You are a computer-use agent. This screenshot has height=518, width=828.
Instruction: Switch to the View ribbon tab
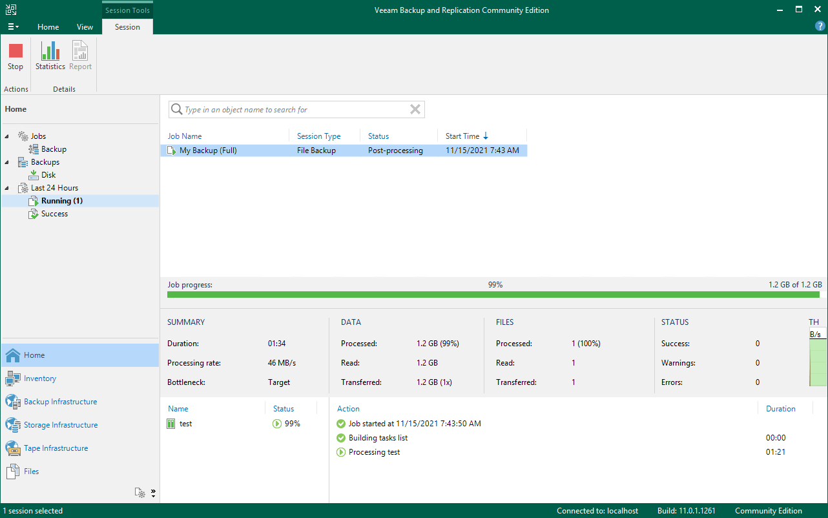(85, 27)
